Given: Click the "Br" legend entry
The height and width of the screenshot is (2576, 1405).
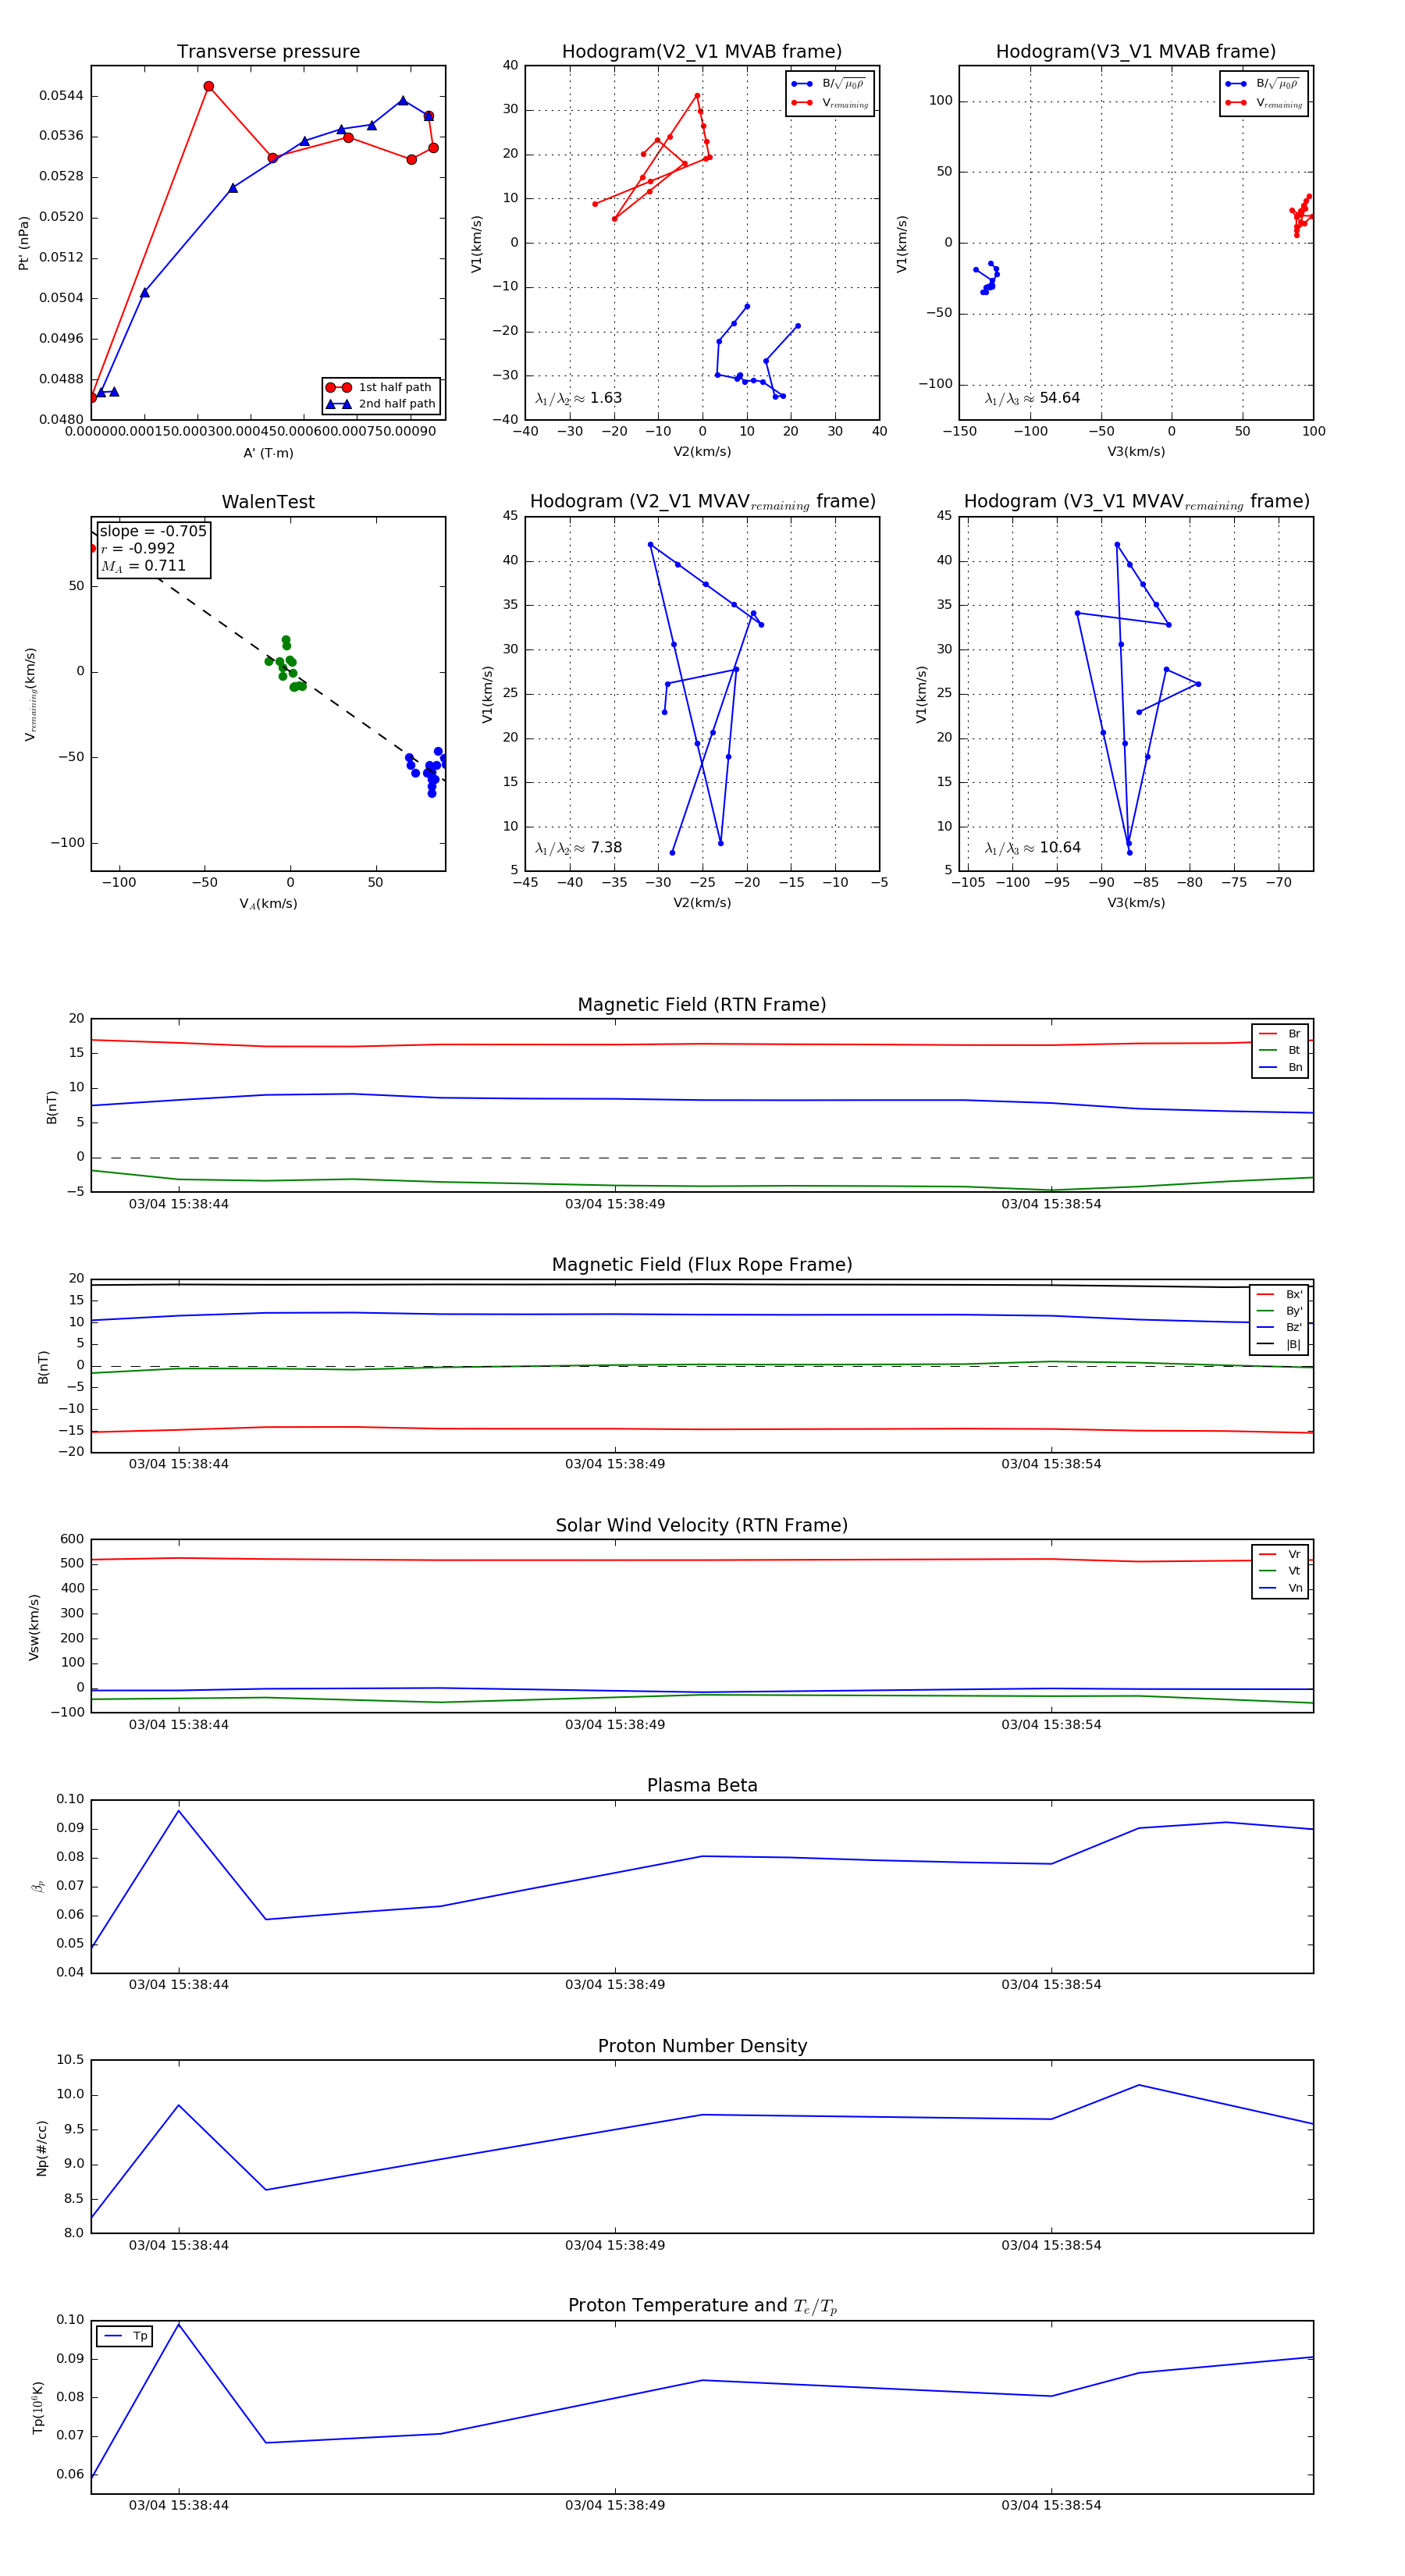Looking at the screenshot, I should click(x=1280, y=1034).
